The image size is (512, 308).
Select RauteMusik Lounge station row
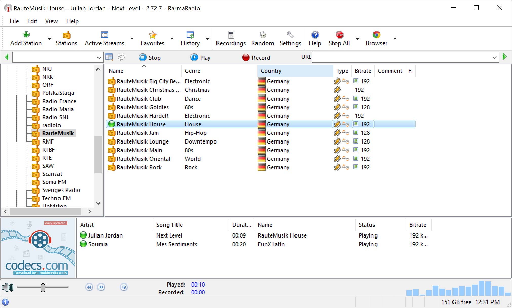pos(260,141)
